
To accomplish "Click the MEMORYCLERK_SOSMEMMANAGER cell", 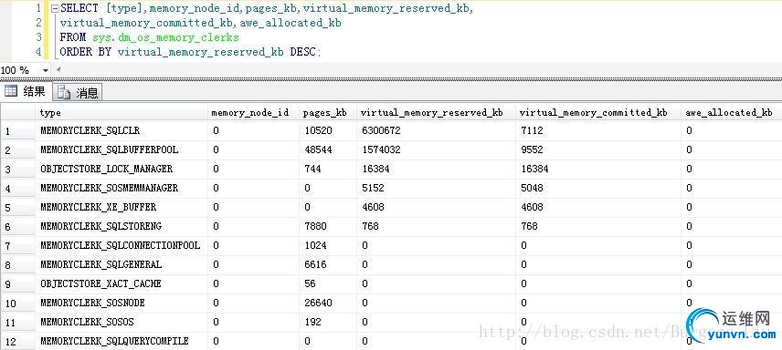I will (122, 188).
